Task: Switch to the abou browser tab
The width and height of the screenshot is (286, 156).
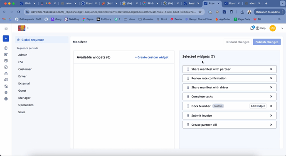Action: point(252,3)
